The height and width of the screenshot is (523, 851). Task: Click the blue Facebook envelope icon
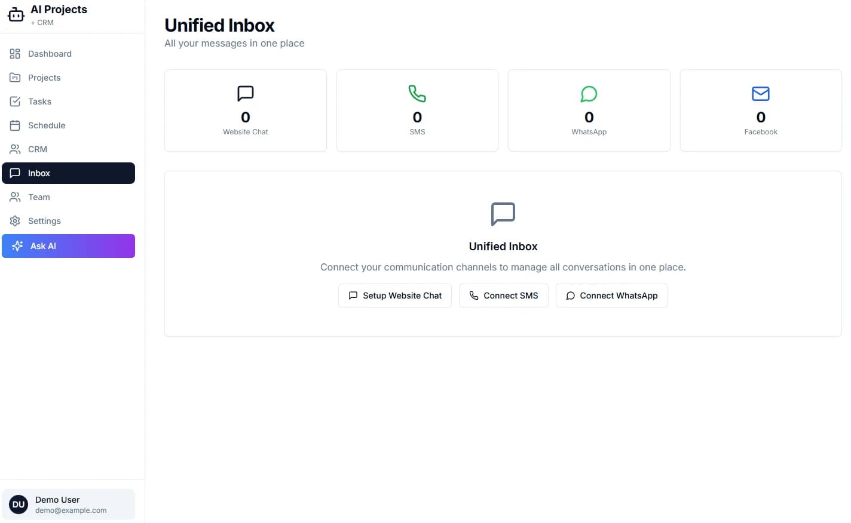[x=760, y=93]
